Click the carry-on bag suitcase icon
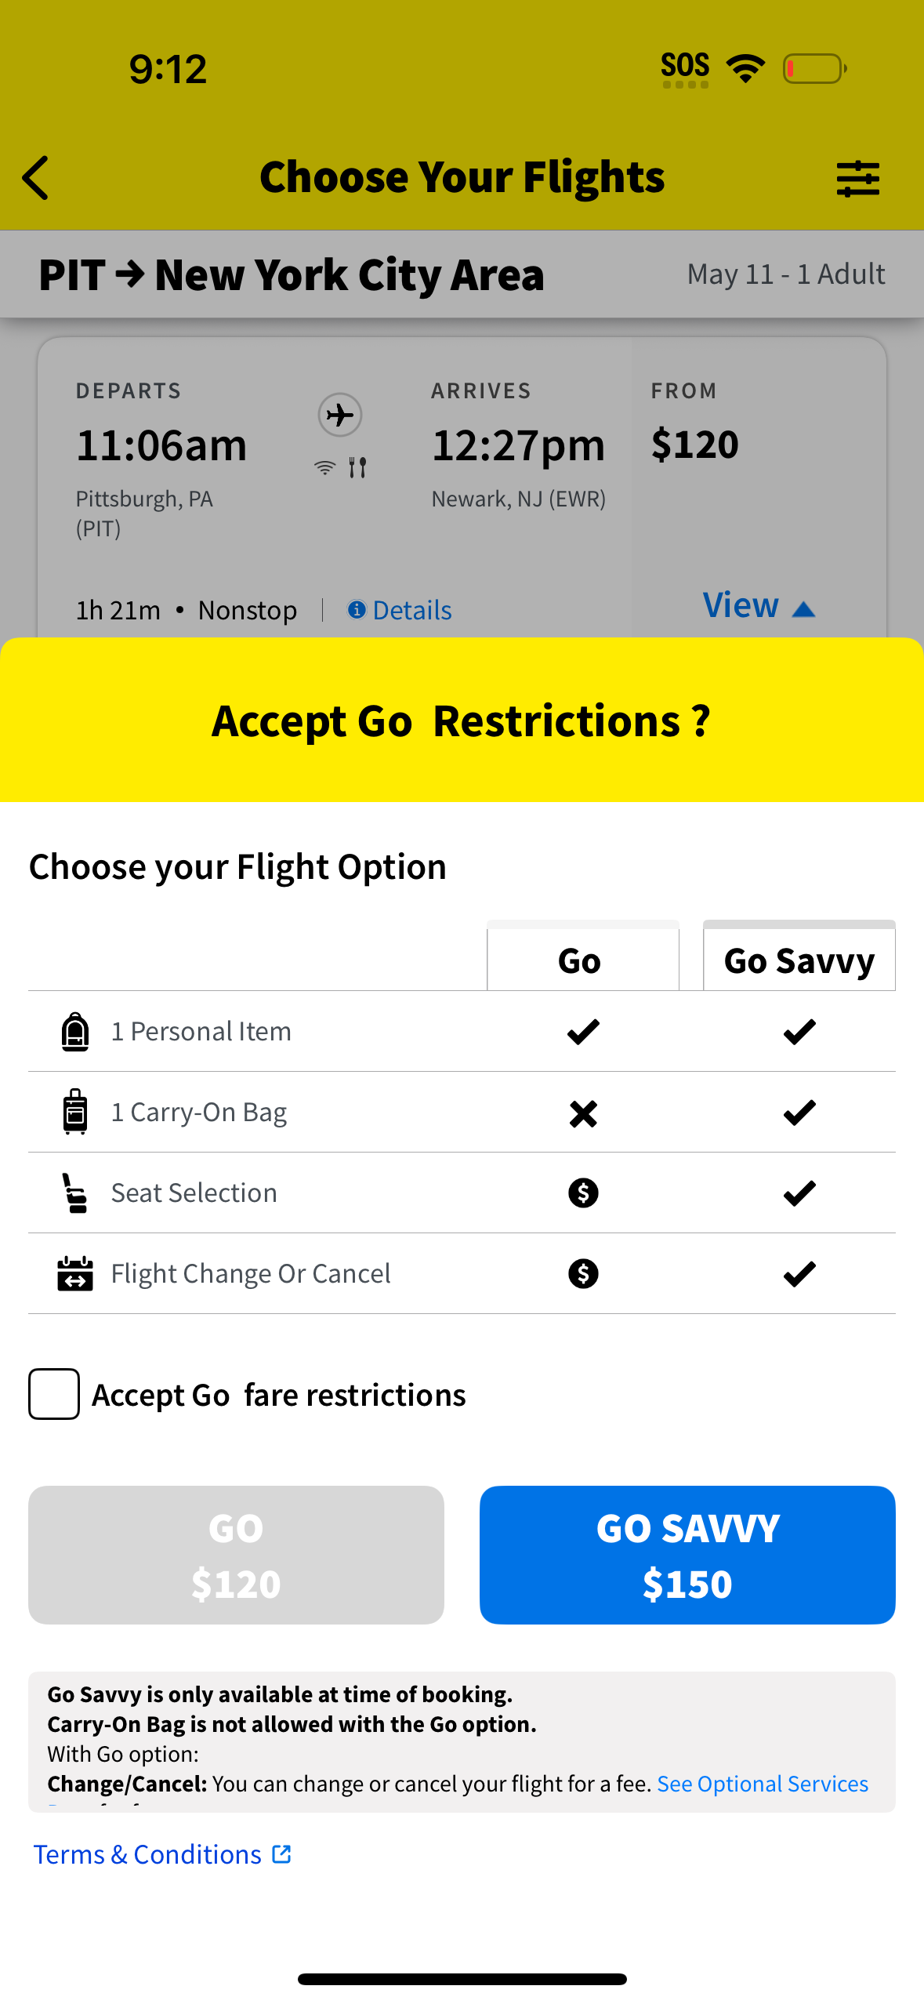 click(74, 1111)
